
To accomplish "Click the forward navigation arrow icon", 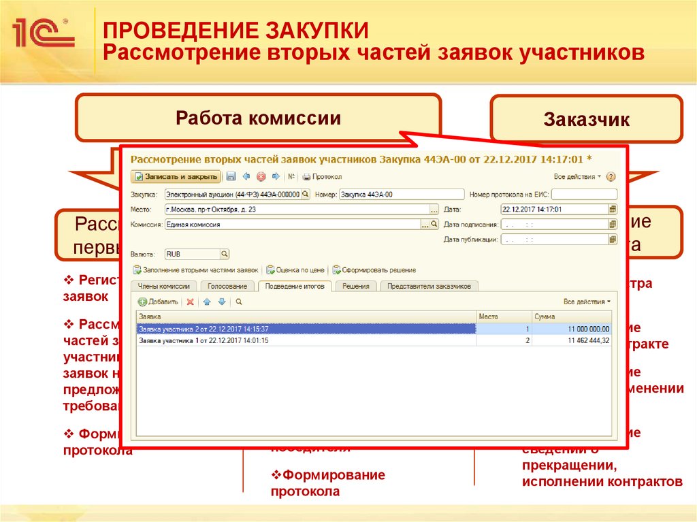I will [x=276, y=175].
